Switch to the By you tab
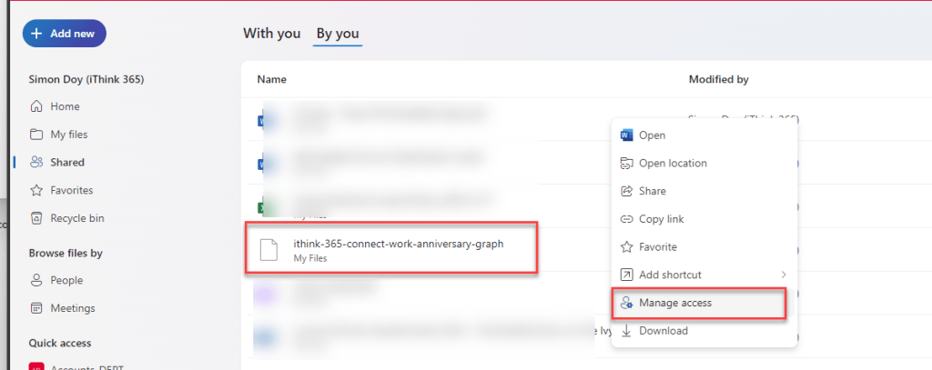 coord(338,34)
